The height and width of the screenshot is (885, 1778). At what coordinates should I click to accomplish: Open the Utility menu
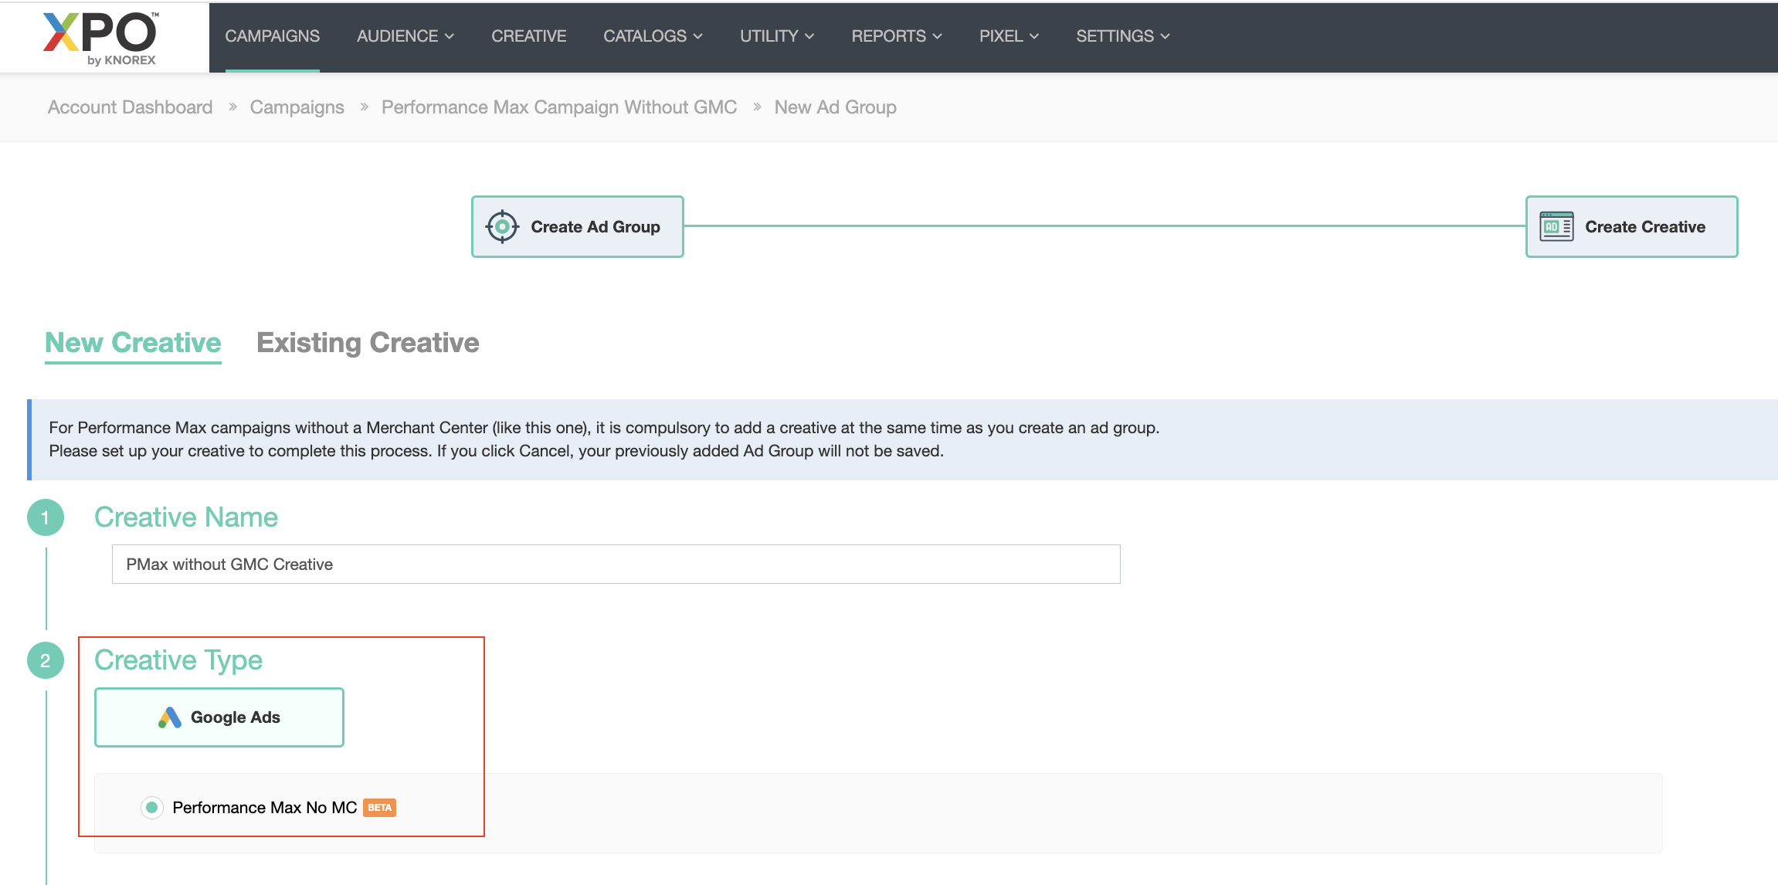tap(776, 36)
